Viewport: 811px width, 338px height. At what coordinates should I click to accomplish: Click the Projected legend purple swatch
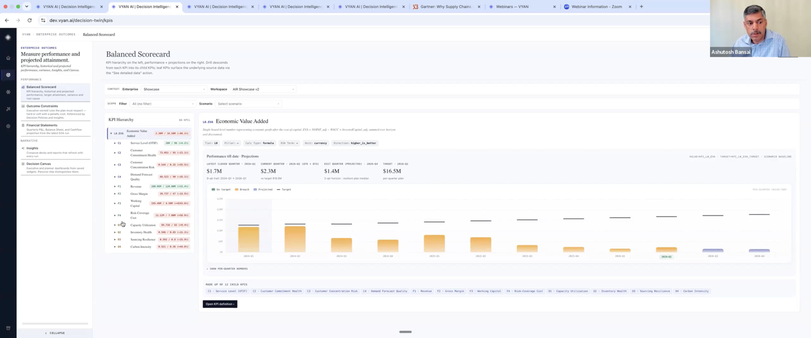255,189
